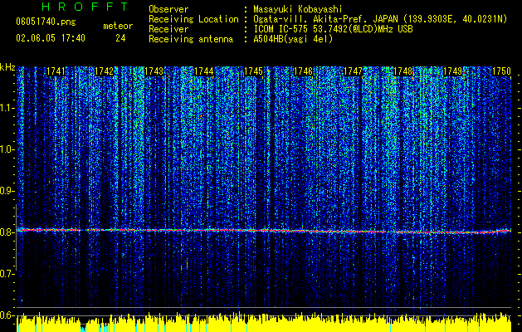Click the 1.0 kHz axis tick
Image resolution: width=522 pixels, height=332 pixels.
click(7, 149)
